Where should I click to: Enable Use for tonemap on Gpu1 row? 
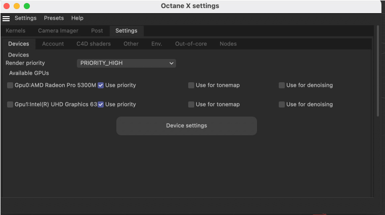[x=191, y=104]
